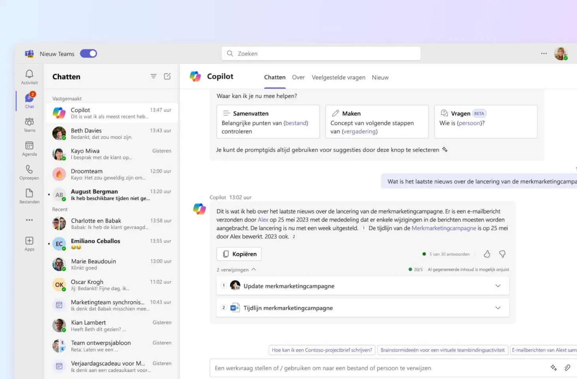Open Verjaardagscadeau voor M... chat
The height and width of the screenshot is (379, 577).
[x=112, y=366]
